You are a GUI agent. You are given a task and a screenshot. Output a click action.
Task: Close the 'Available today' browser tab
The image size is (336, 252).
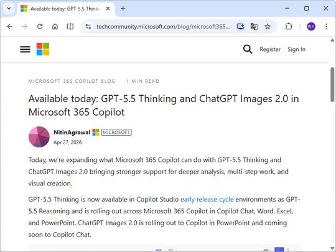108,9
